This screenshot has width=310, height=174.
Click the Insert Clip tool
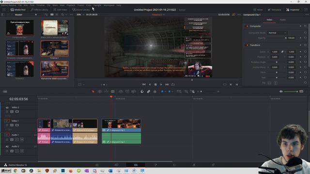121,91
